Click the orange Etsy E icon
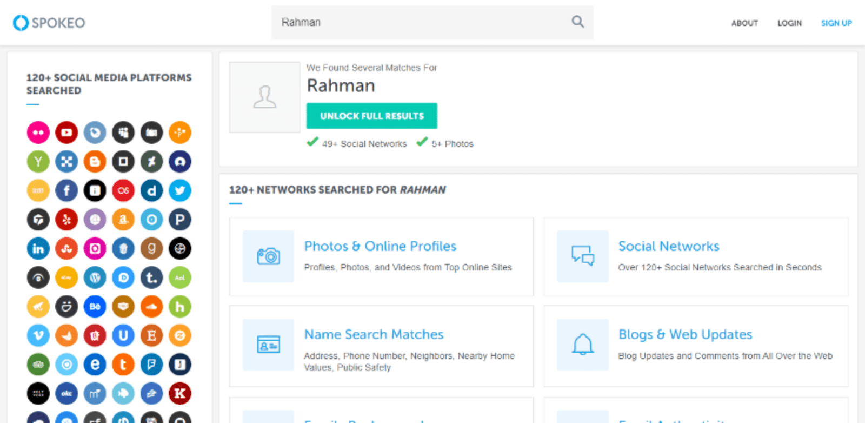The height and width of the screenshot is (423, 865). point(152,336)
